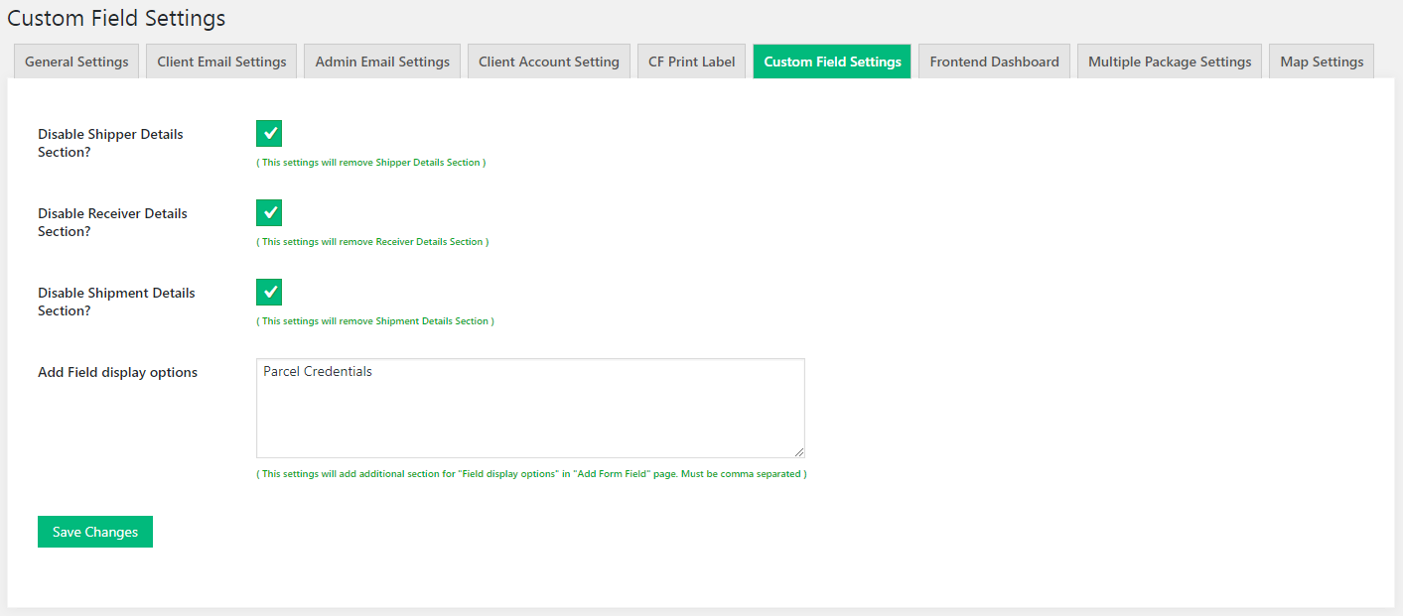
Task: Open the General Settings tab
Action: click(76, 62)
